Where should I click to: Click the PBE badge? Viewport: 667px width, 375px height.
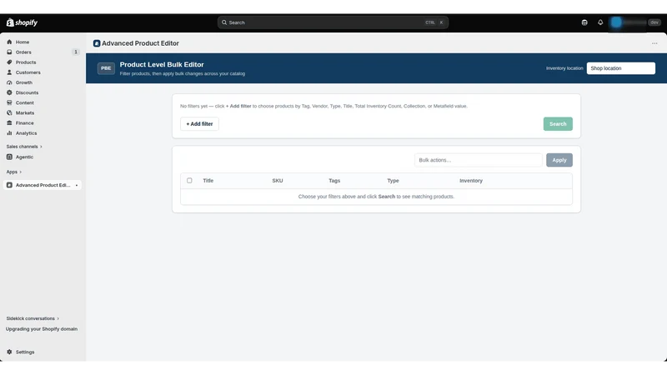(106, 68)
